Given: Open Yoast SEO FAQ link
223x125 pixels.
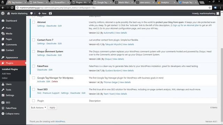Looking at the screenshot, I should click(39, 93).
